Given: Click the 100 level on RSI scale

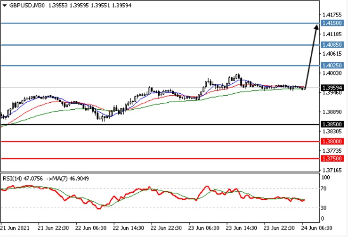Looking at the screenshot, I should pyautogui.click(x=325, y=177).
